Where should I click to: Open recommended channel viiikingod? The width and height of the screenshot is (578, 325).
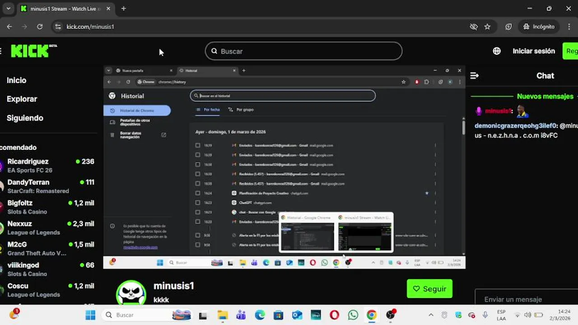48,269
